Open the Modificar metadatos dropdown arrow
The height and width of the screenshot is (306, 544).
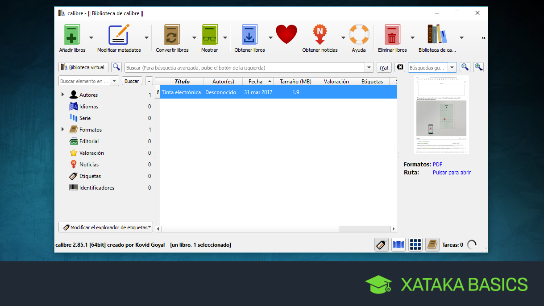pos(146,38)
